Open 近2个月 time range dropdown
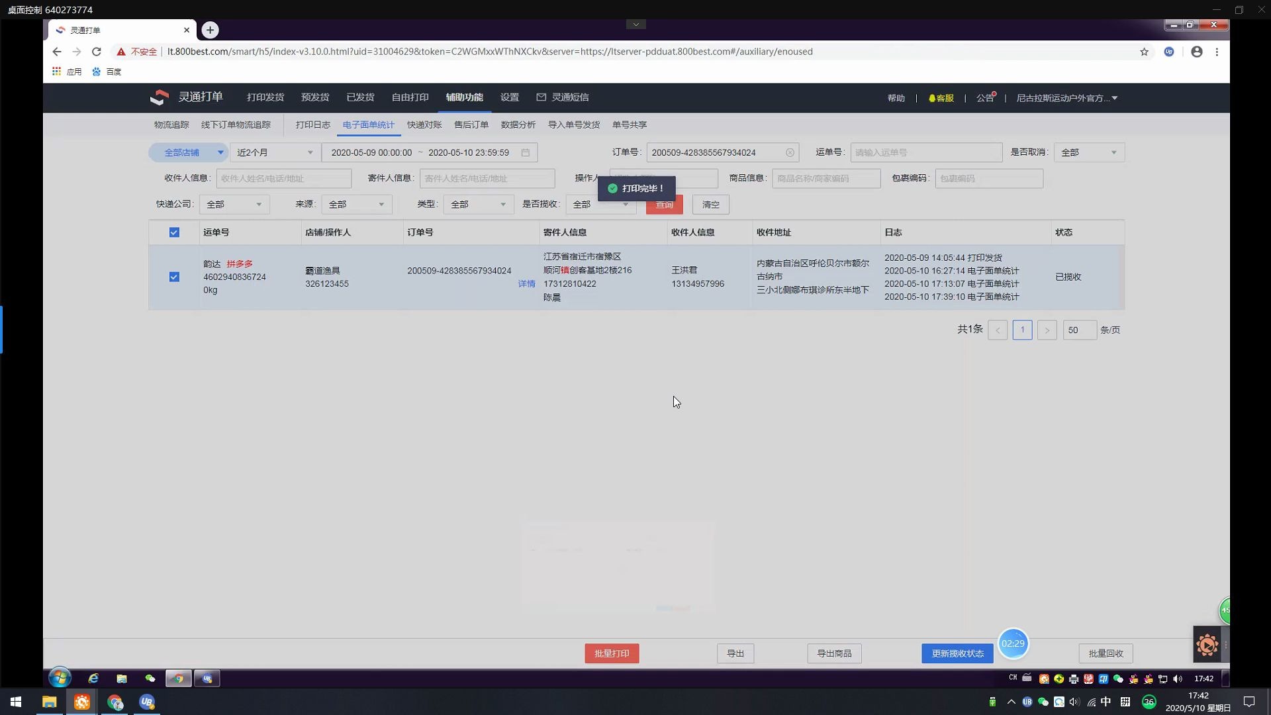This screenshot has height=715, width=1271. [275, 152]
